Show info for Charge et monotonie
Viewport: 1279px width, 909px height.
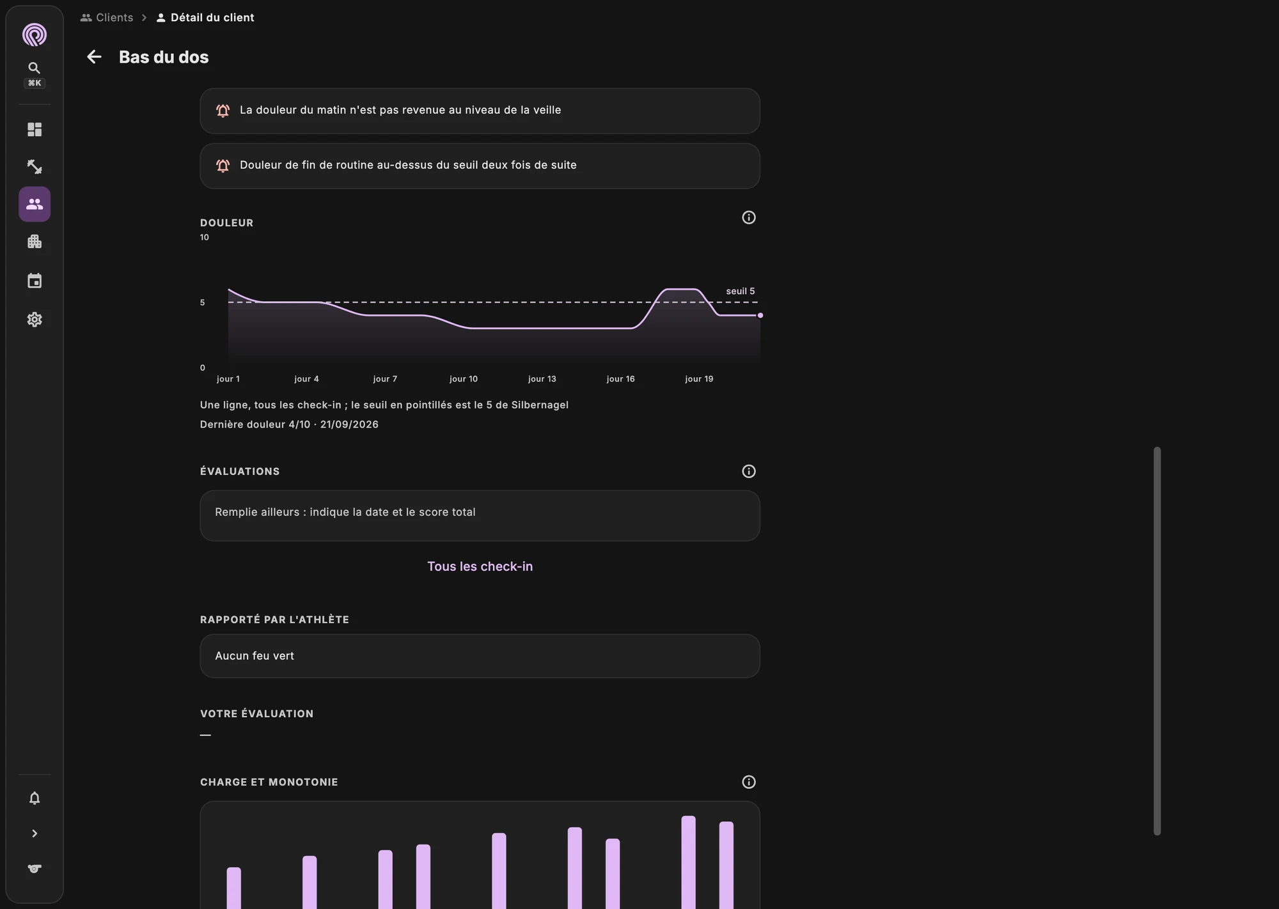tap(749, 782)
